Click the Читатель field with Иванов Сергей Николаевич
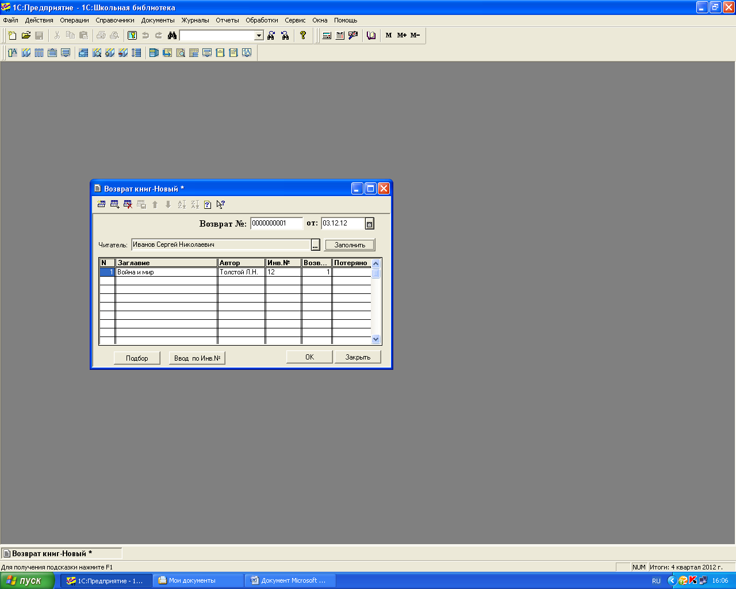This screenshot has height=589, width=736. (x=221, y=245)
